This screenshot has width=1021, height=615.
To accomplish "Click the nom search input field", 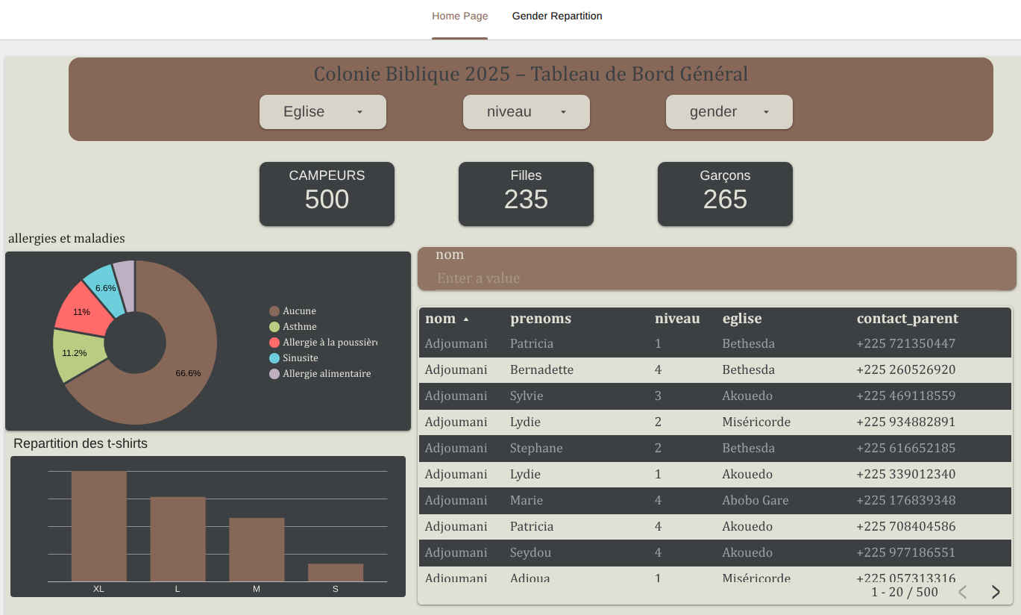I will coord(716,278).
